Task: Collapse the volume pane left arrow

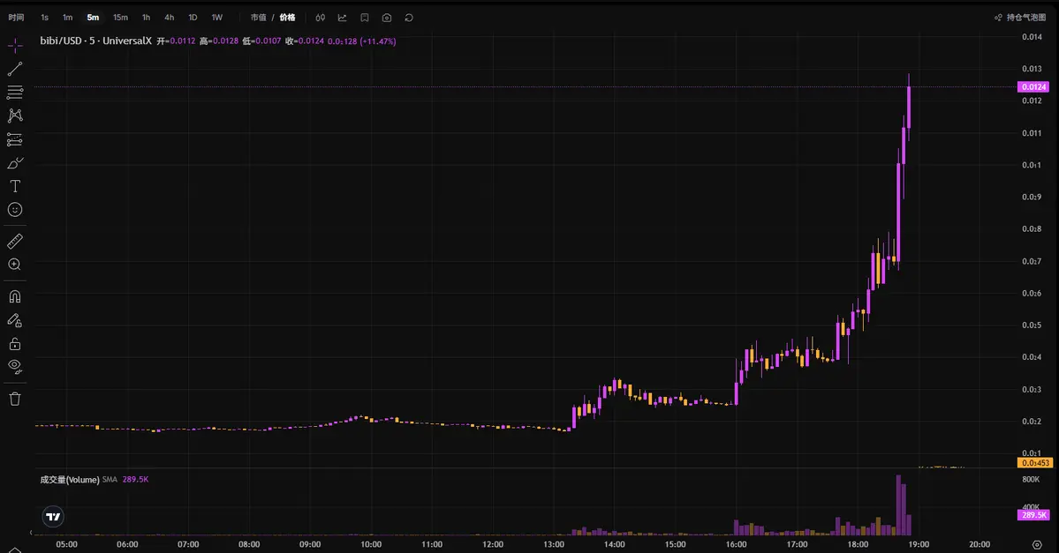Action: [30, 533]
